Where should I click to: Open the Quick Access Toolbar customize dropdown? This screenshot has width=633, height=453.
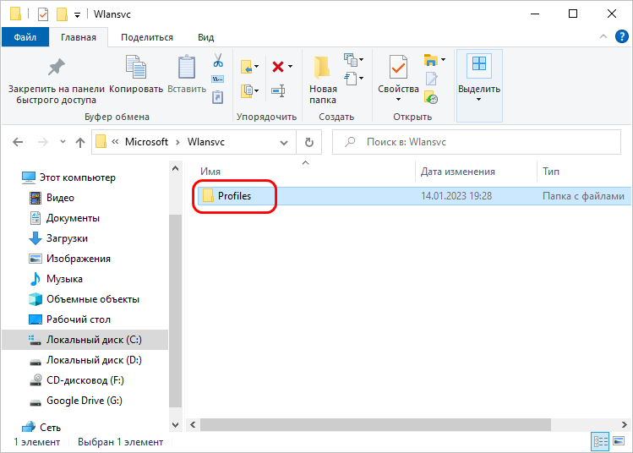point(77,15)
